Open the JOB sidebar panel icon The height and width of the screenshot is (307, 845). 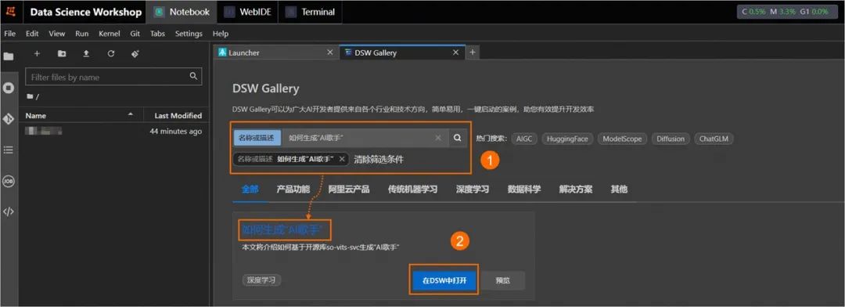[9, 181]
